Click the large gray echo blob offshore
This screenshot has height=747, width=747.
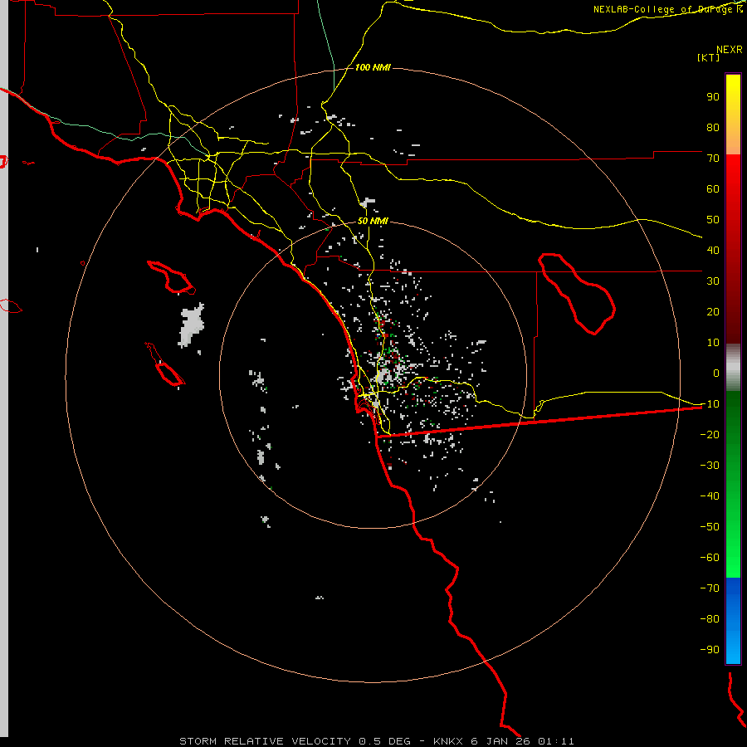pyautogui.click(x=192, y=325)
